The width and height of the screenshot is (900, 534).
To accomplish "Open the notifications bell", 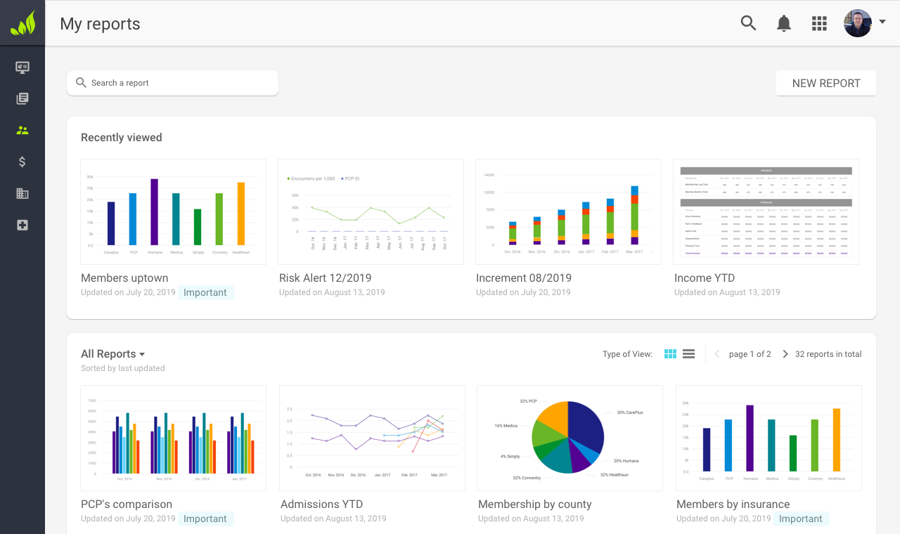I will coord(783,23).
